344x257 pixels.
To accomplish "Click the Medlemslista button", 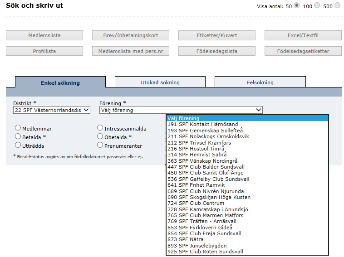I will pos(44,35).
